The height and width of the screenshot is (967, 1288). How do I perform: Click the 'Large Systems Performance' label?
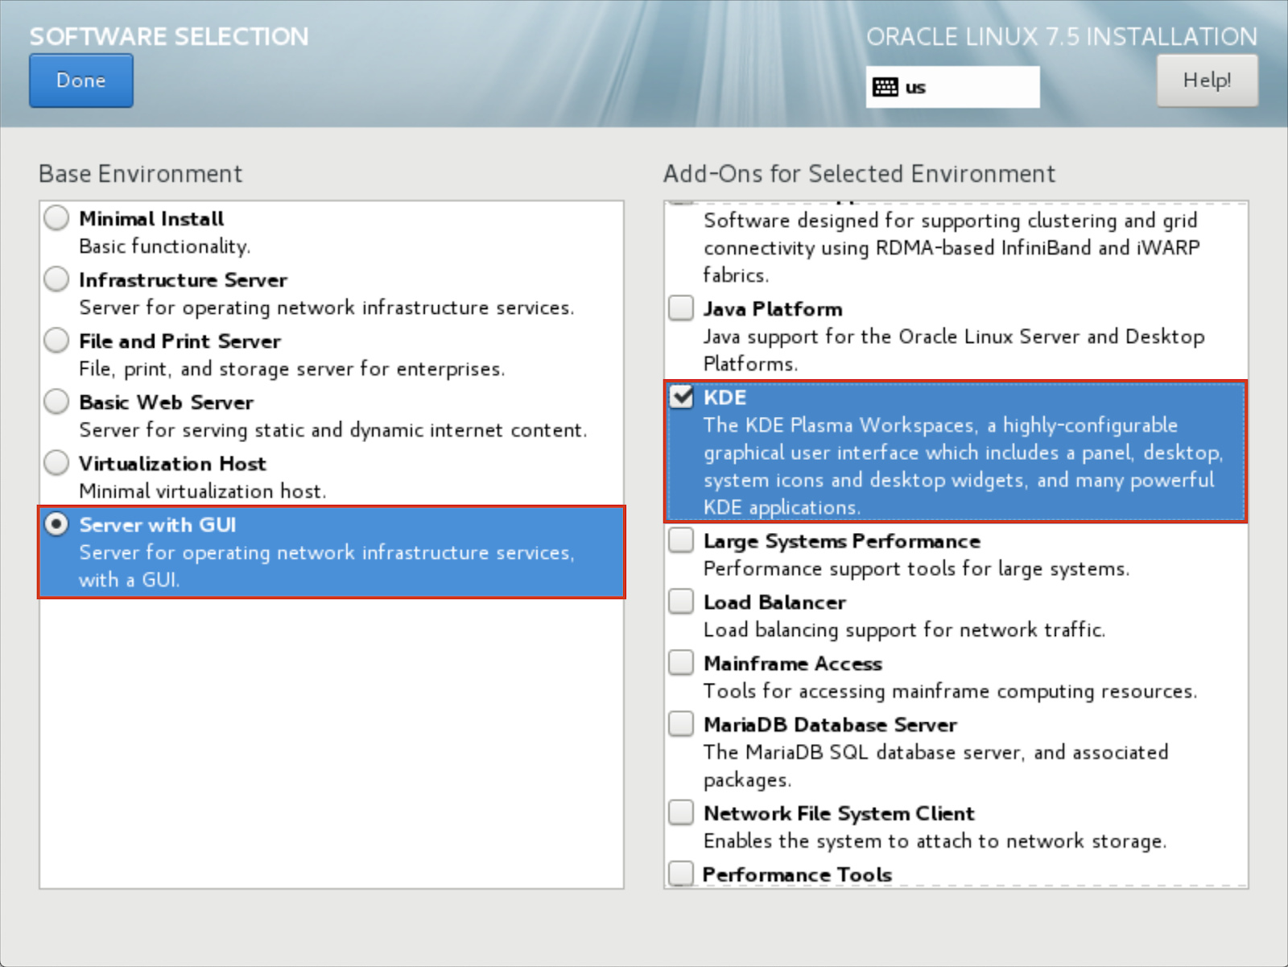point(842,541)
